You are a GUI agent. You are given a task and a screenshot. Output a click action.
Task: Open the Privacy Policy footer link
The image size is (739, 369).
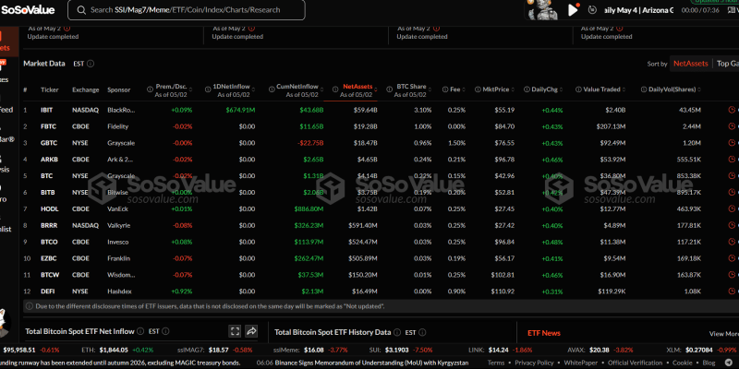(x=534, y=363)
